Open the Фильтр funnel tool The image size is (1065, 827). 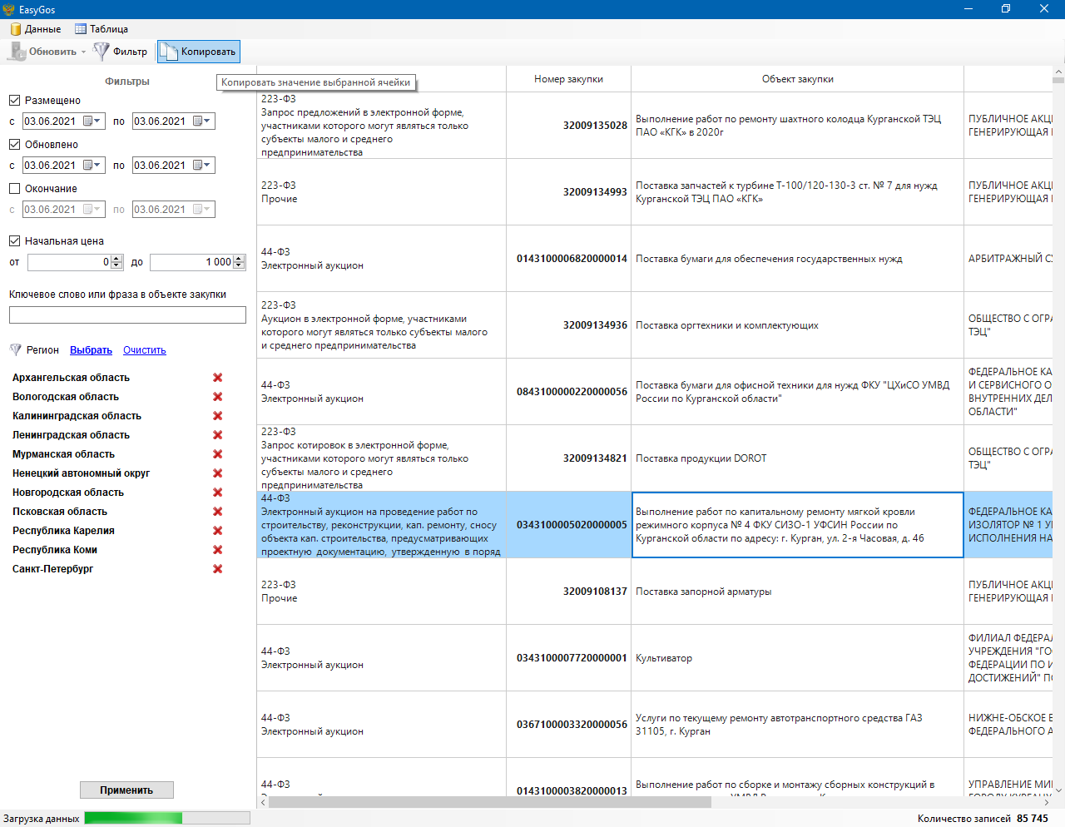click(121, 52)
